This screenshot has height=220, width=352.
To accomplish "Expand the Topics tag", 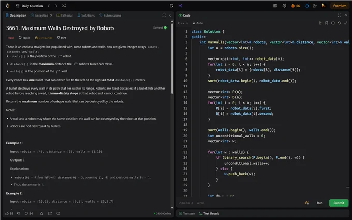I will (x=24, y=38).
